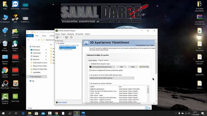The width and height of the screenshot is (207, 116).
Task: Open Düzen menu in NVIDIA Denetim Masası
Action: [63, 34]
